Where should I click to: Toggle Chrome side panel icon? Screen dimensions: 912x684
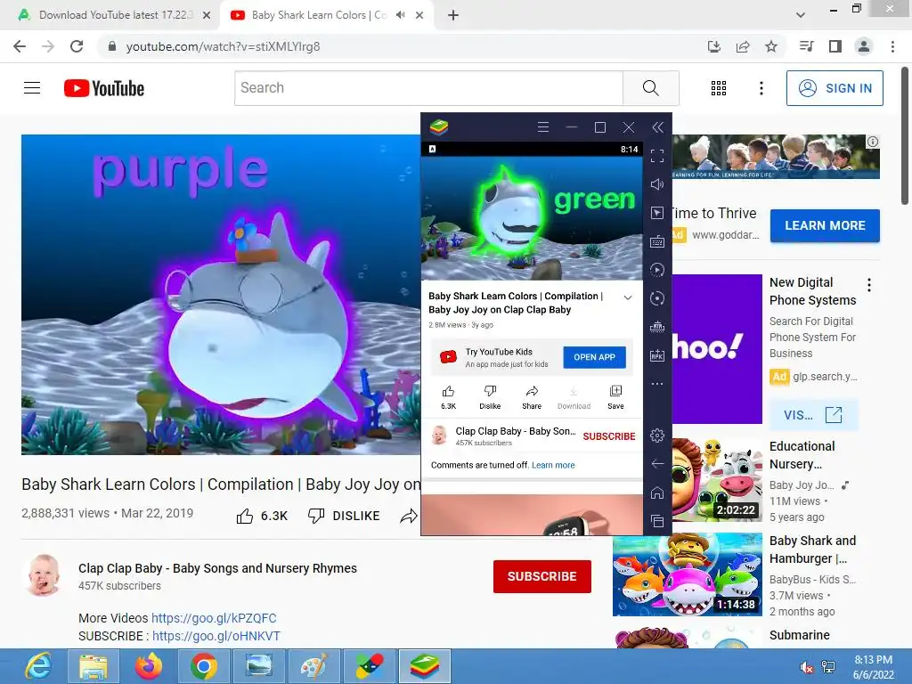click(835, 46)
